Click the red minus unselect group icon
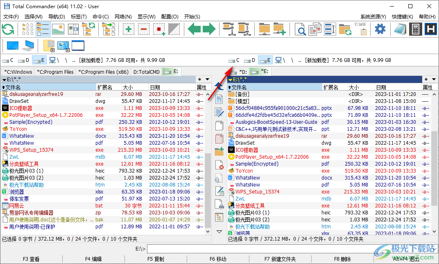This screenshot has height=264, width=439. point(144,29)
